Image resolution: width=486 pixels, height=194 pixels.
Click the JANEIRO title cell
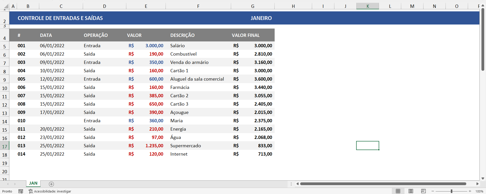pos(261,18)
